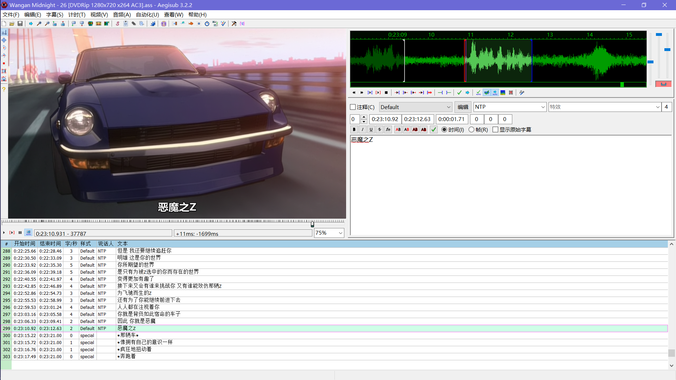
Task: Open a subtitle file with the folder icon
Action: click(12, 24)
